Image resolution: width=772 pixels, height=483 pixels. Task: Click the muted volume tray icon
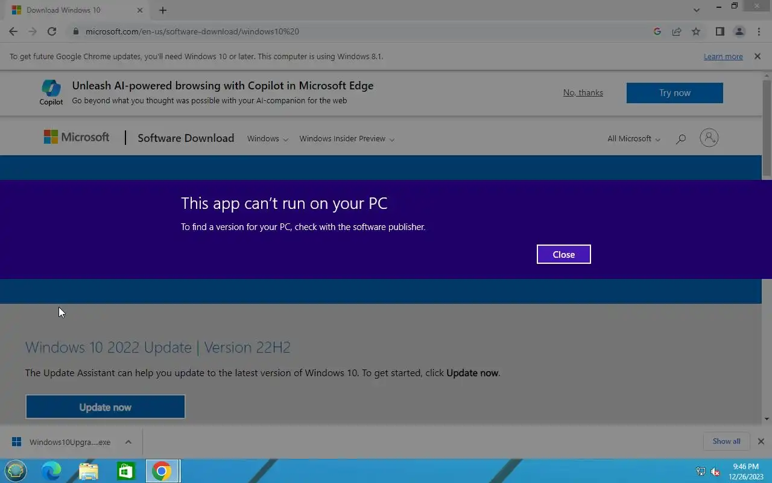click(715, 472)
